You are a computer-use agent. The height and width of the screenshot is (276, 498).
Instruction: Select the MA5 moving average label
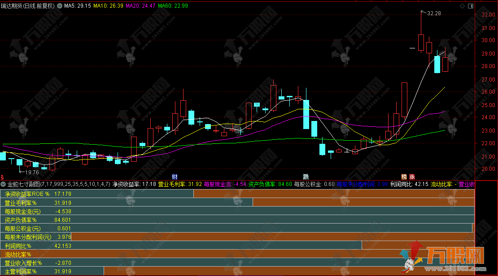pyautogui.click(x=77, y=6)
